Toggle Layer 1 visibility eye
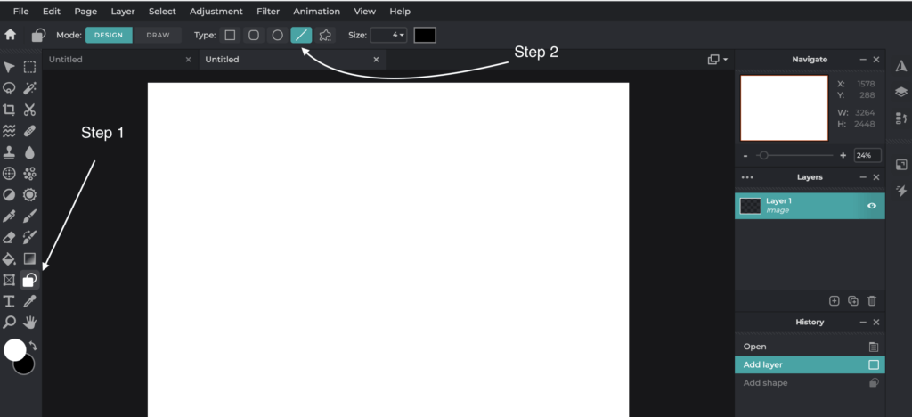The width and height of the screenshot is (912, 417). tap(872, 205)
